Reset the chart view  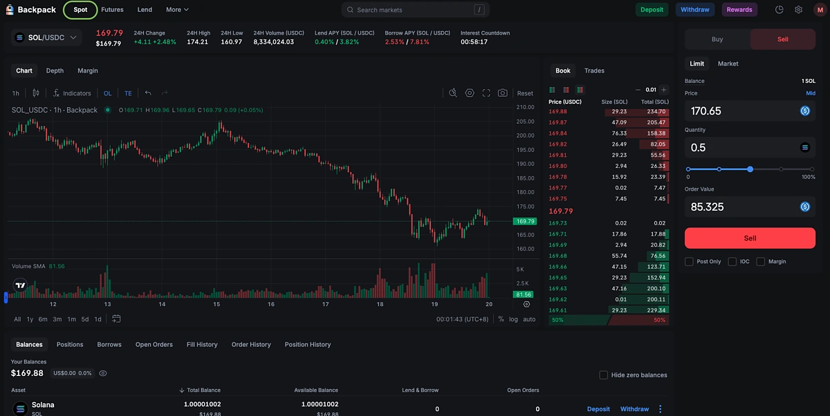click(525, 93)
